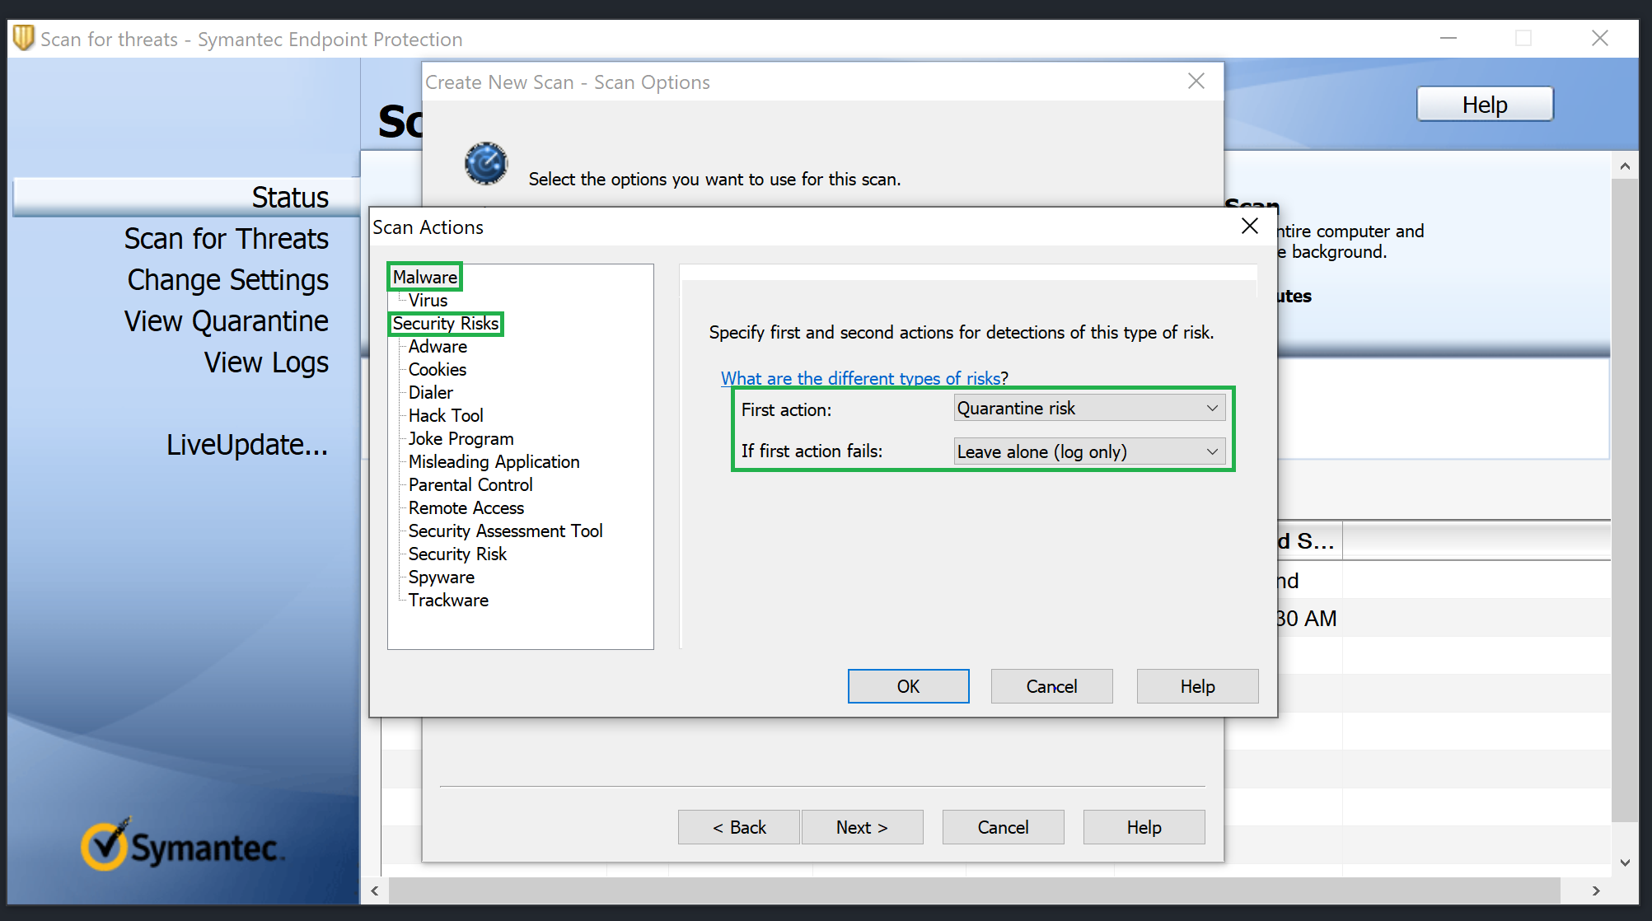Select Adware under Security Risks
This screenshot has height=921, width=1652.
[x=437, y=346]
